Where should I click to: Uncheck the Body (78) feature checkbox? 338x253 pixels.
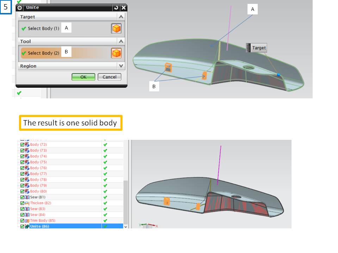22,180
